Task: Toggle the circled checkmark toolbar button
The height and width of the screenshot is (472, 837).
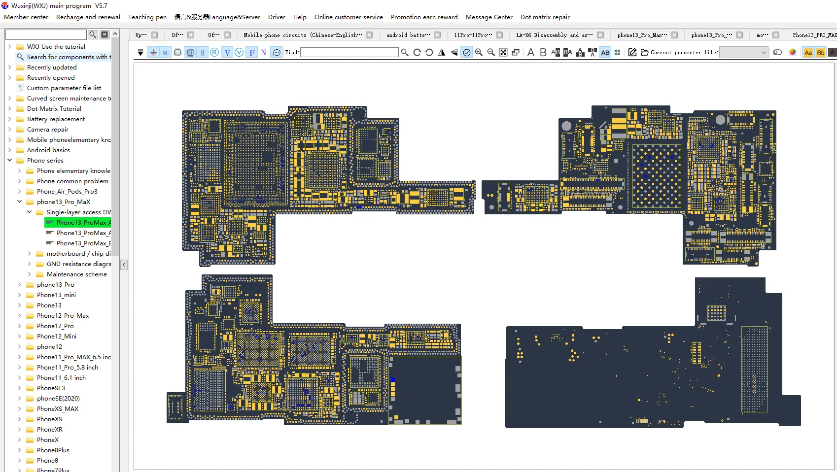Action: [x=466, y=52]
